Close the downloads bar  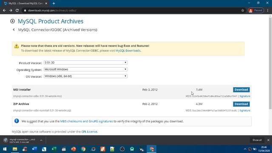coord(268,140)
